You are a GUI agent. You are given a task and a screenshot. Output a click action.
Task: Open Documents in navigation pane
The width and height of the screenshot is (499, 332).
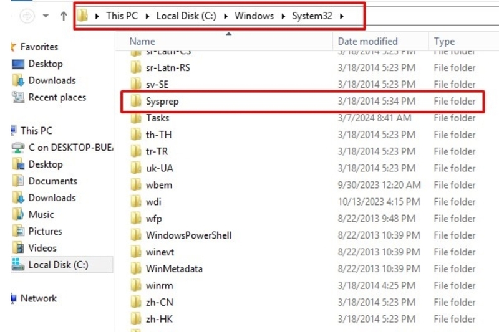click(53, 181)
